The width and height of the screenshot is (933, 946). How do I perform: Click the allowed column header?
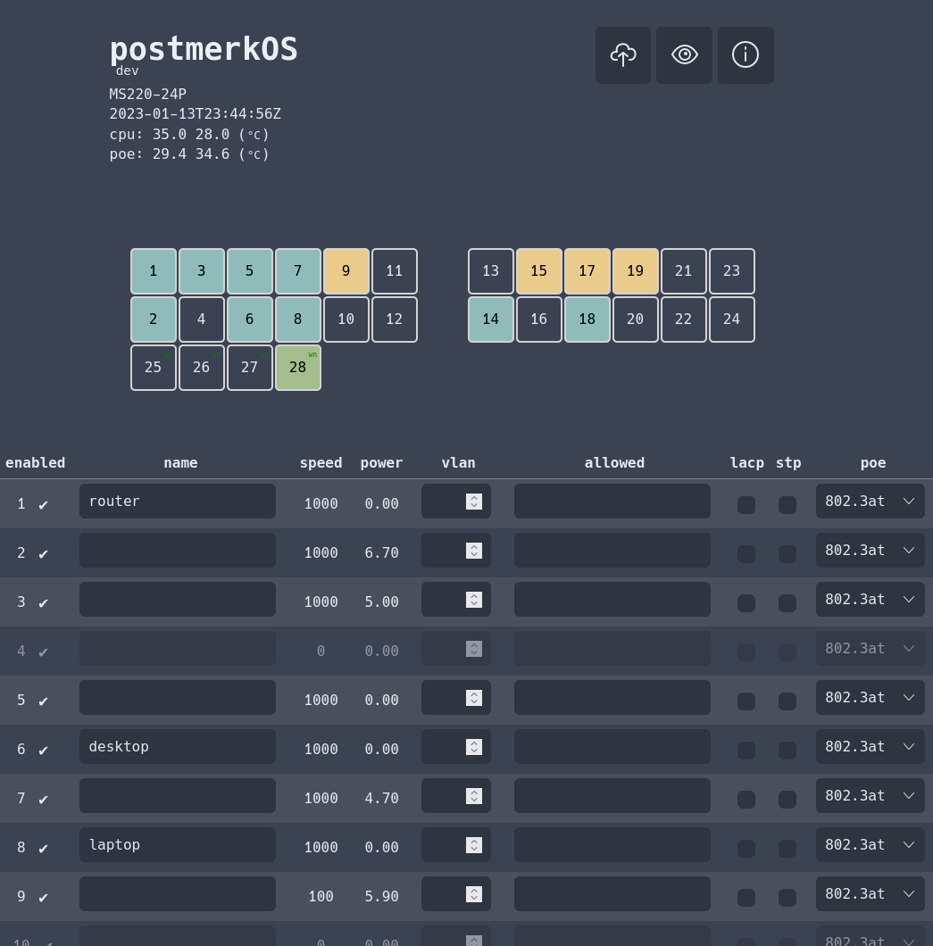coord(614,463)
